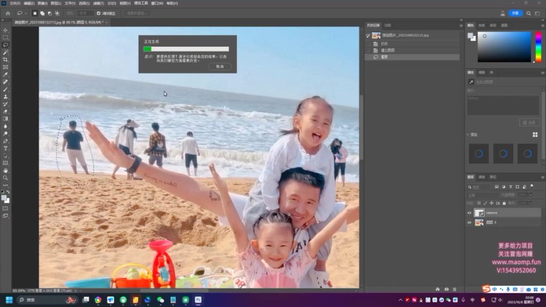Toggle the anti-alias checkbox in options bar

98,13
